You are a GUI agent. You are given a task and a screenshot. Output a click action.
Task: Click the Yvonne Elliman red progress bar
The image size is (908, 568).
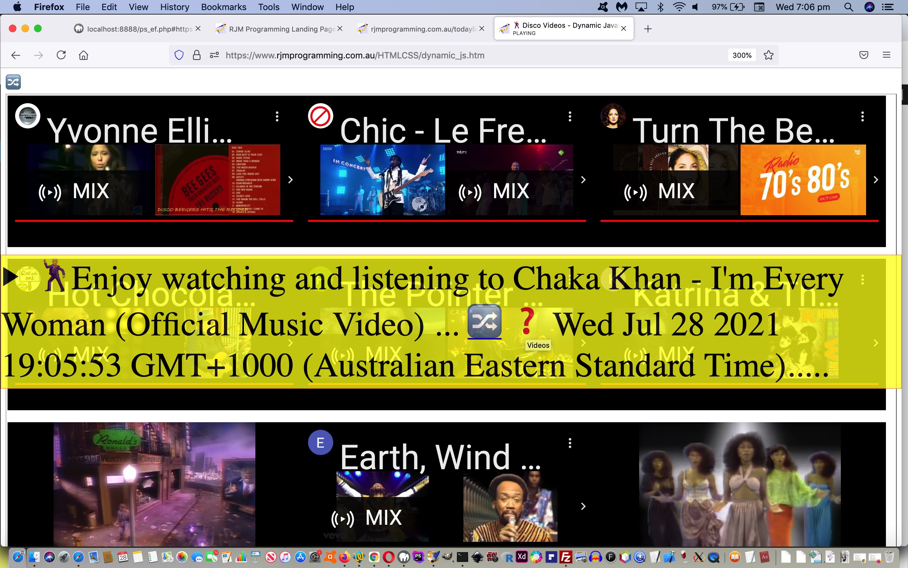coord(154,221)
